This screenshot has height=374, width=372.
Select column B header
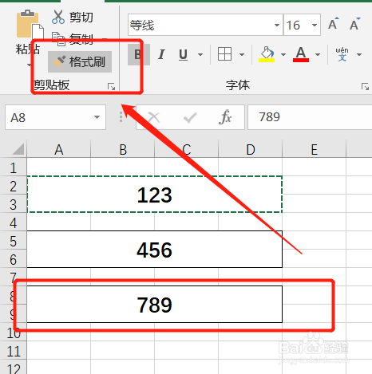[123, 149]
